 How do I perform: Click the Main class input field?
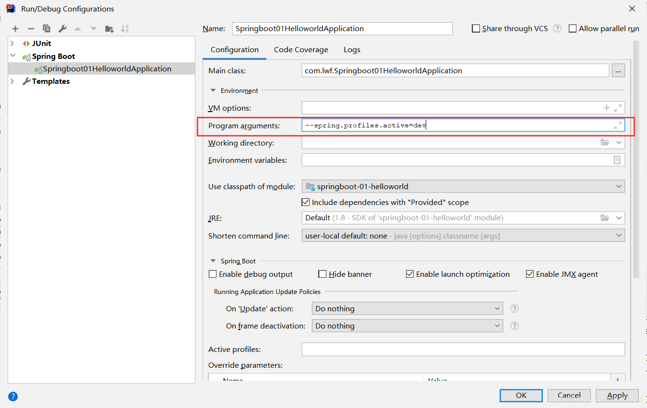pos(455,71)
